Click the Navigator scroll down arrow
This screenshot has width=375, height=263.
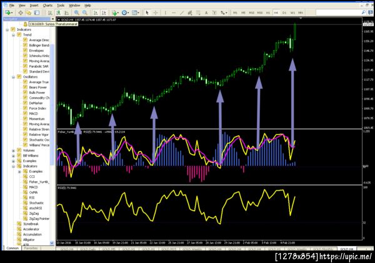coord(52,242)
